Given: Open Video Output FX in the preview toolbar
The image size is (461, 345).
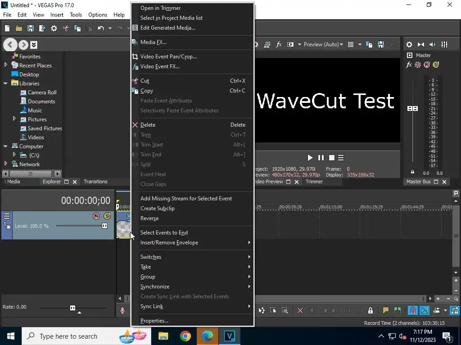Looking at the screenshot, I should pyautogui.click(x=279, y=44).
